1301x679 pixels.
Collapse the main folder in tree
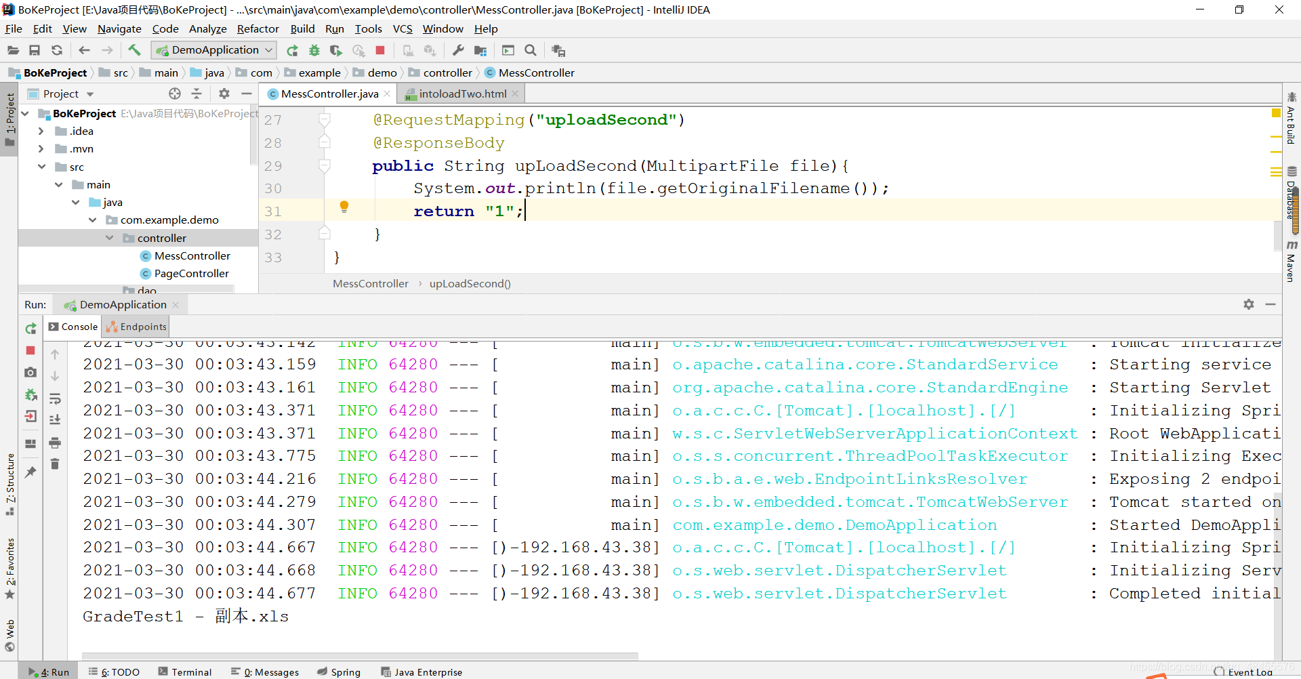coord(58,184)
